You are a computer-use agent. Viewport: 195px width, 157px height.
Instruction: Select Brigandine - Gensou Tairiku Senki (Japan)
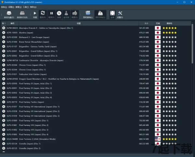pos(38,47)
